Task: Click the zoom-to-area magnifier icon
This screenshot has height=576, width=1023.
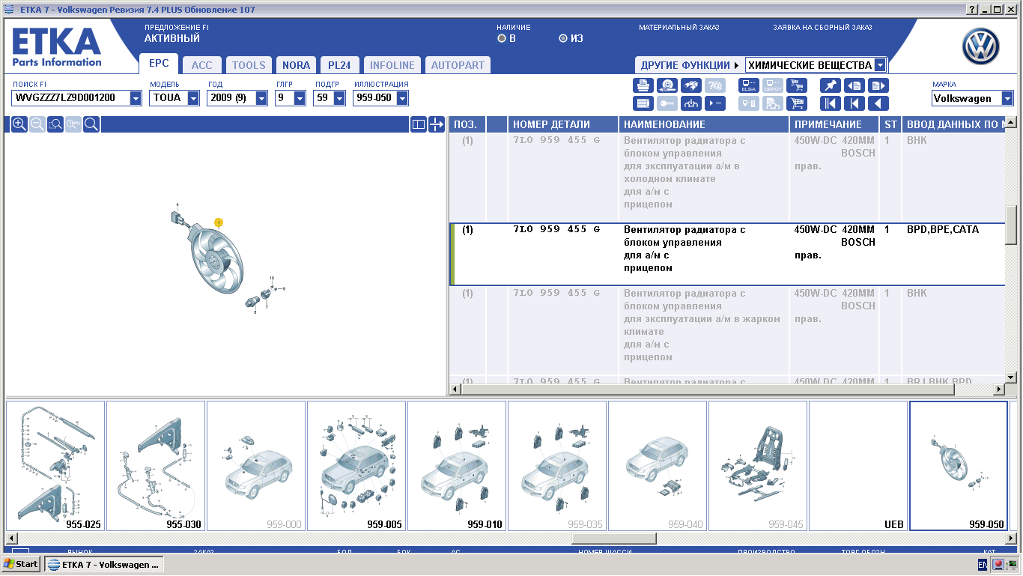Action: 55,124
